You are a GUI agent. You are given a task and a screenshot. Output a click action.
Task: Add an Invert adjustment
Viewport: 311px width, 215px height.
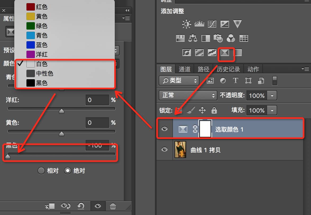pyautogui.click(x=187, y=53)
